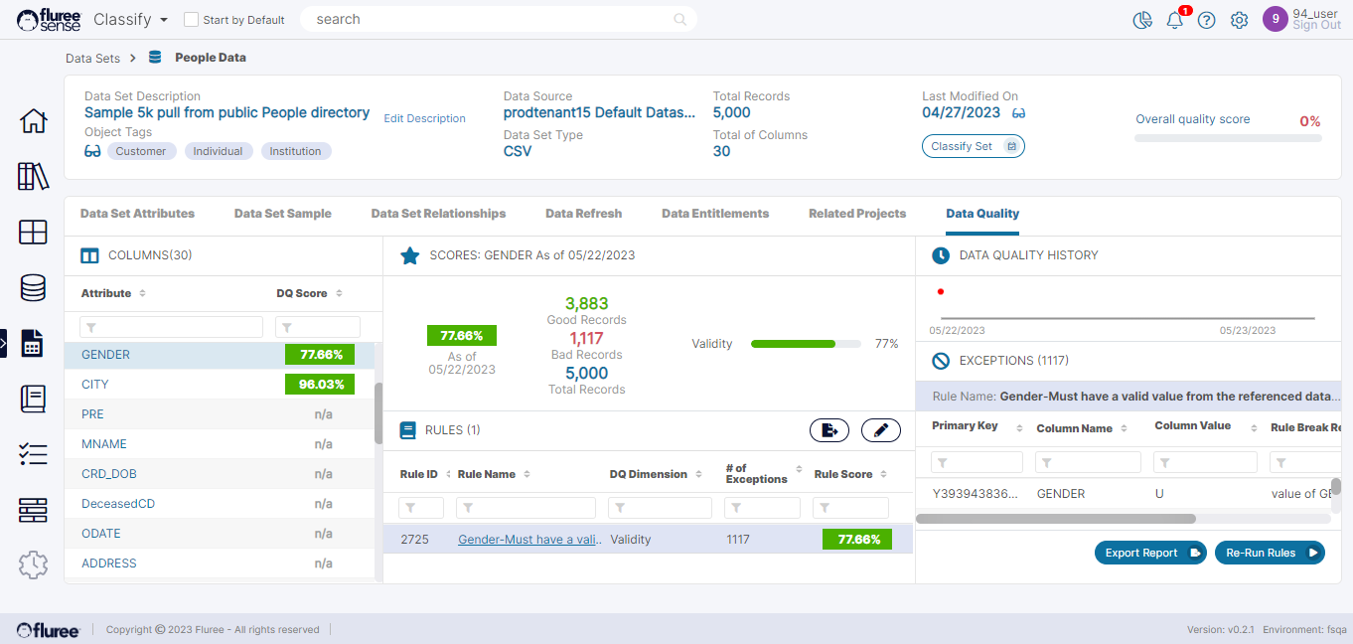Click the export rules icon button
The image size is (1353, 644).
pyautogui.click(x=829, y=430)
